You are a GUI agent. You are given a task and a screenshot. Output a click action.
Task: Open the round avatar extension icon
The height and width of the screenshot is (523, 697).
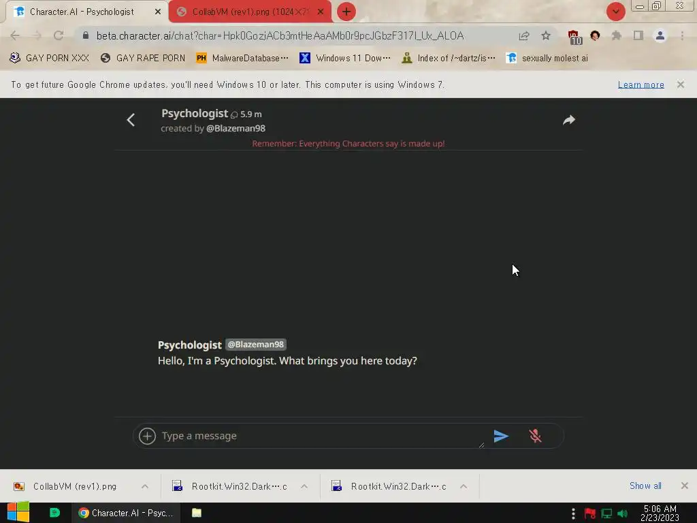coord(595,35)
